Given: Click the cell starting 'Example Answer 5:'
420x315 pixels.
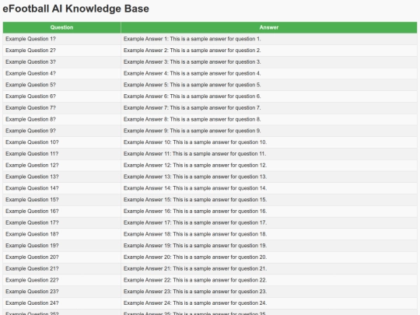Looking at the screenshot, I should (x=269, y=85).
